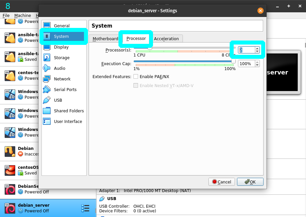Image resolution: width=306 pixels, height=217 pixels.
Task: Decrease Execution Cap with down arrow
Action: (257, 65)
